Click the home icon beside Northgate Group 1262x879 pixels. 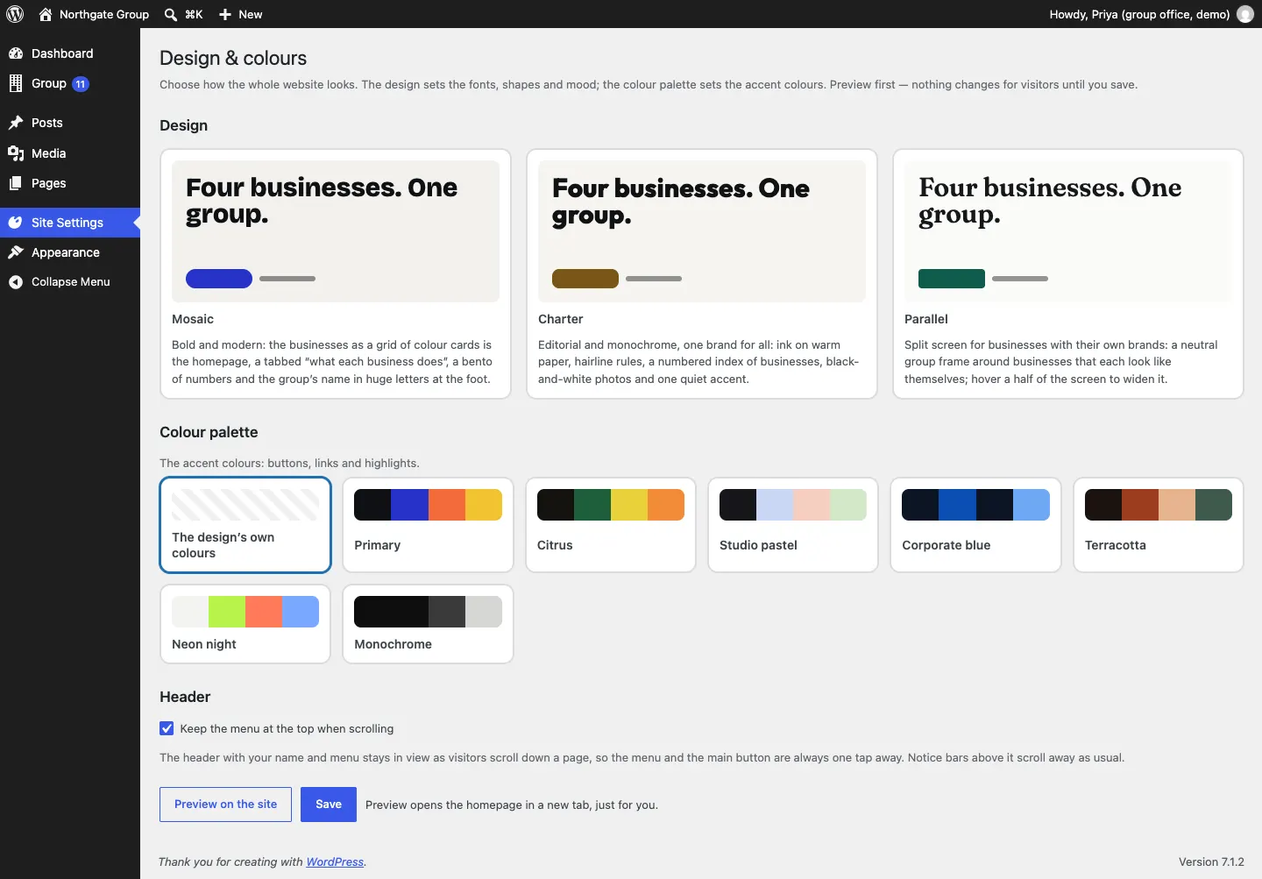click(46, 14)
